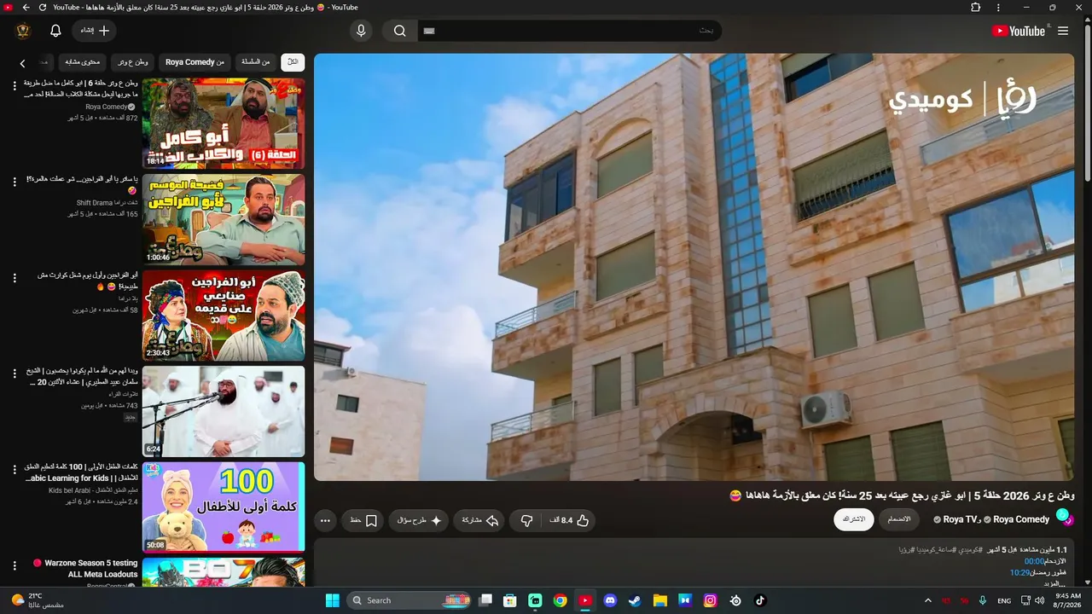
Task: Expand the description with ...المزيد
Action: (1054, 583)
